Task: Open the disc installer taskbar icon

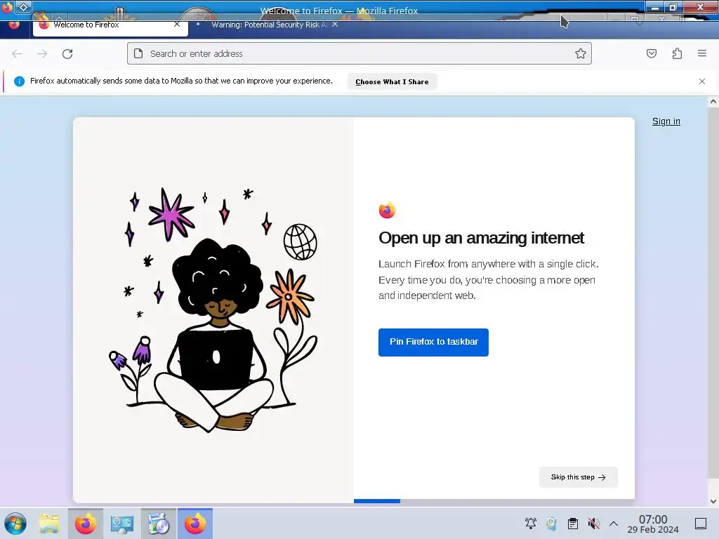Action: [x=159, y=524]
